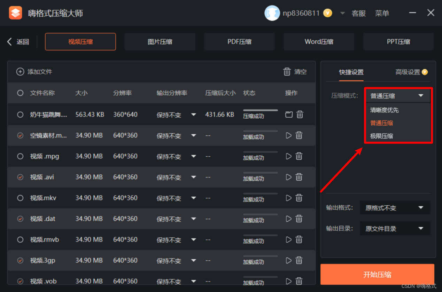
Task: Uncheck the 视频 .vob file checkbox
Action: coord(20,281)
